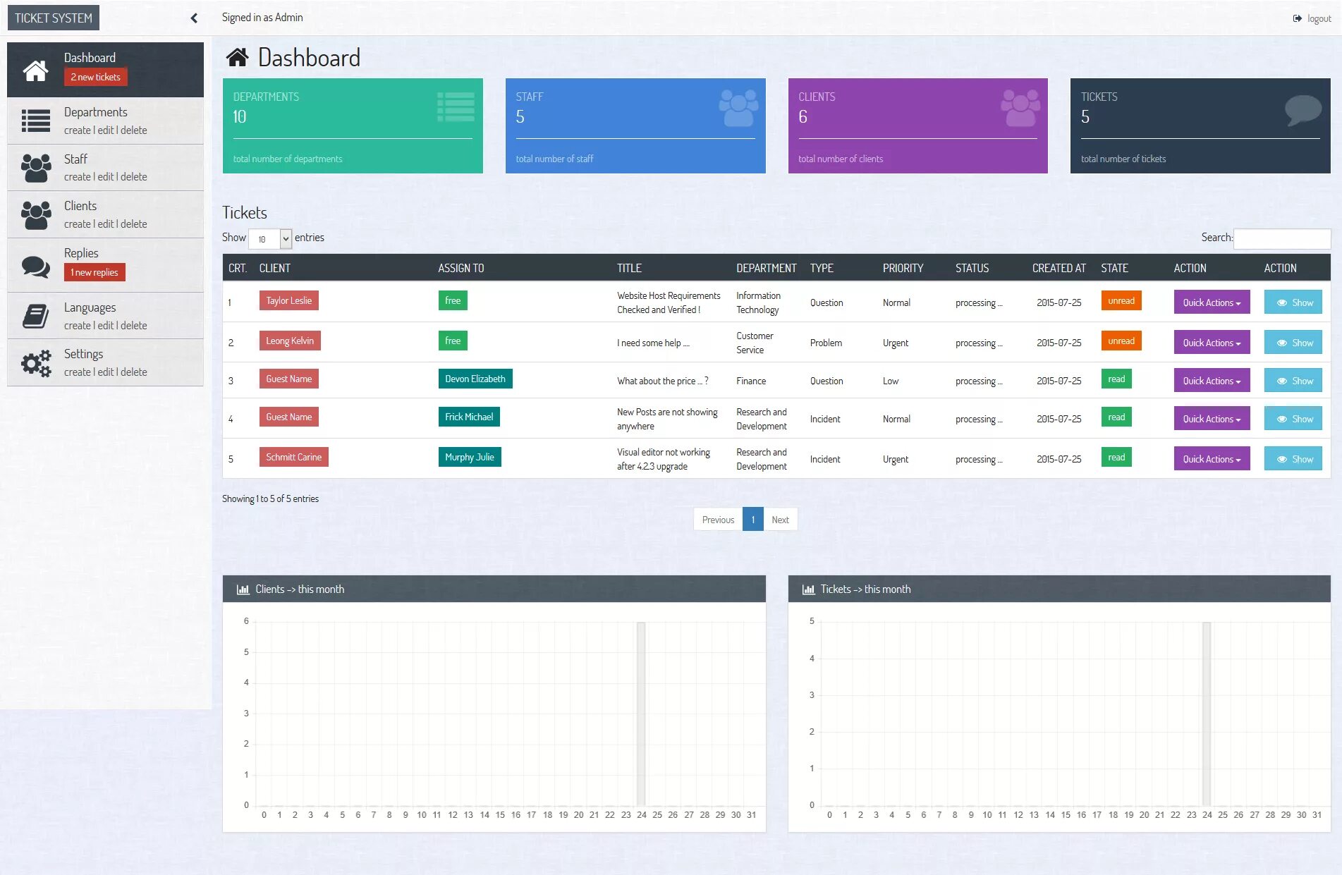Open the Staff summary card
The width and height of the screenshot is (1342, 875).
coord(635,126)
